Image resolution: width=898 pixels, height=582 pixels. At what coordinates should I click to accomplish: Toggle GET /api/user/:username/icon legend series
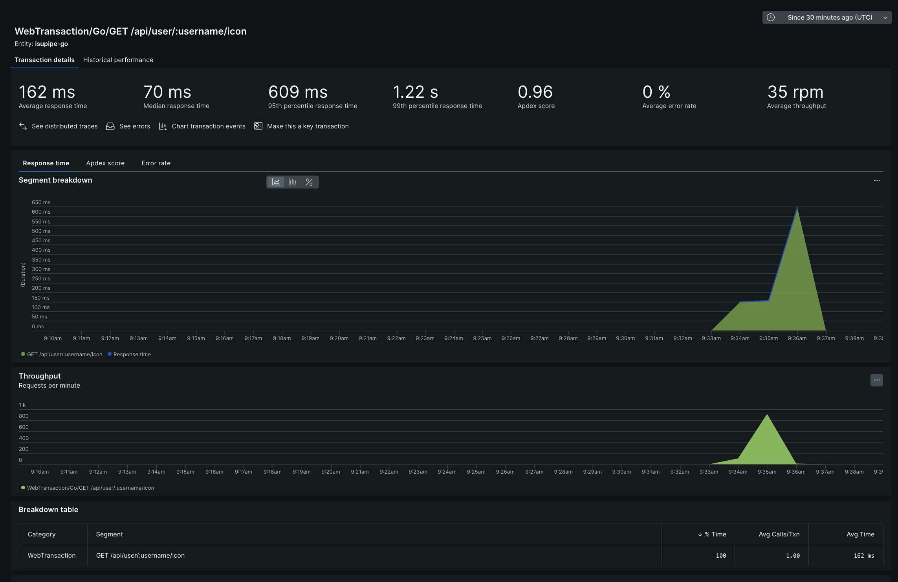pyautogui.click(x=64, y=354)
